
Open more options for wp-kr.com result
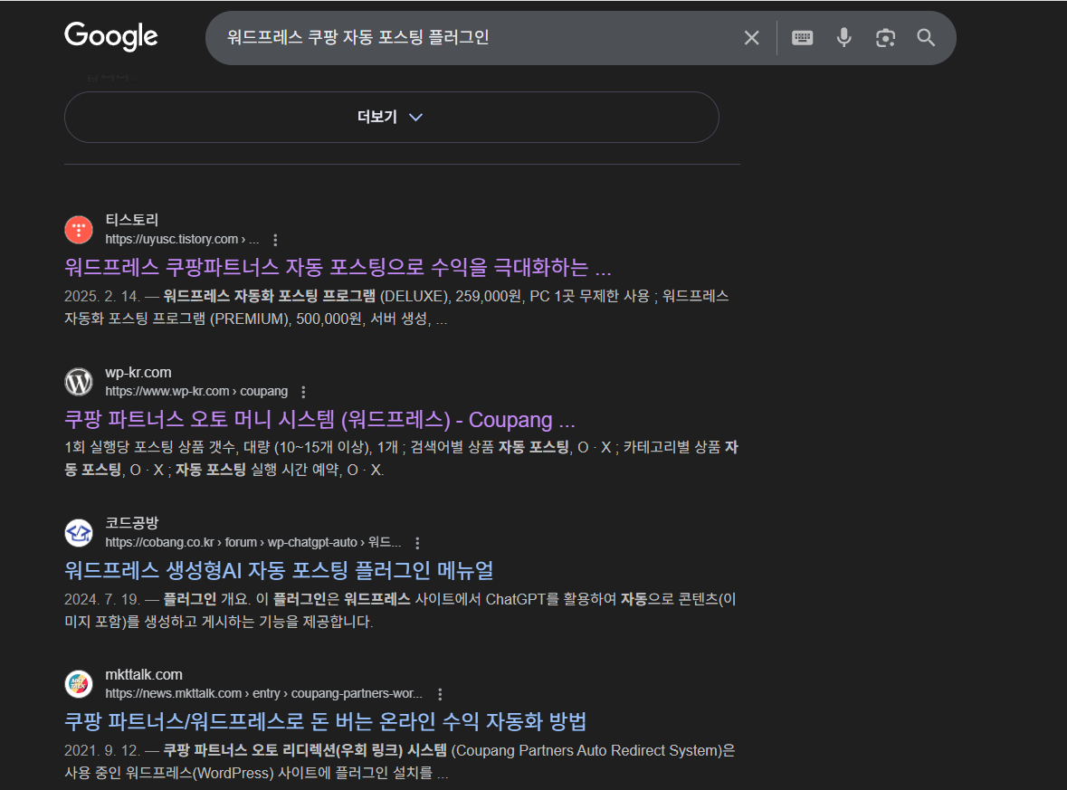[303, 392]
